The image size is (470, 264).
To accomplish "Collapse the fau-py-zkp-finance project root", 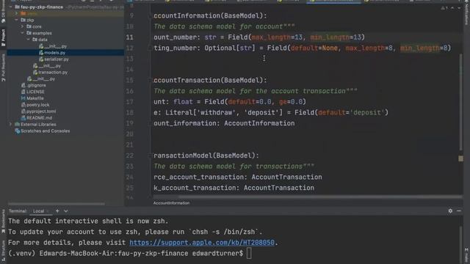I will click(10, 7).
